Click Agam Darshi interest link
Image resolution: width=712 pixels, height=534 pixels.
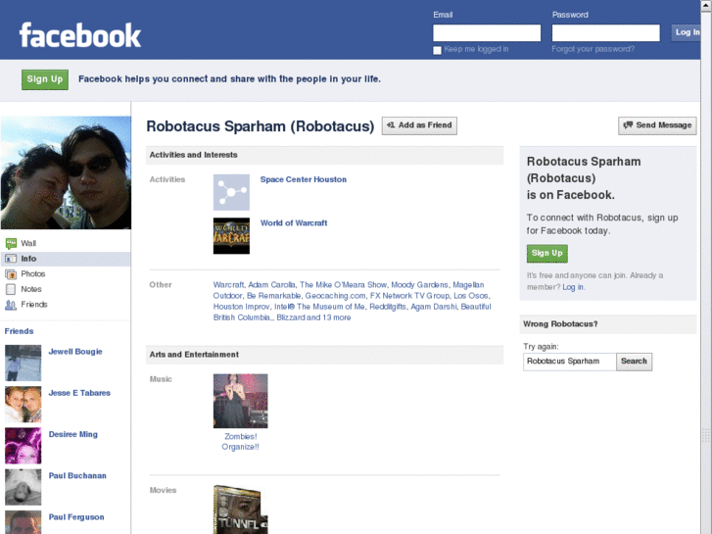coord(434,307)
